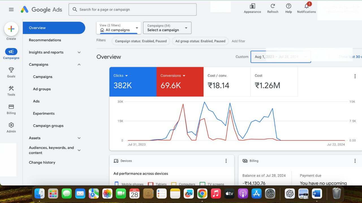This screenshot has width=362, height=203.
Task: Open Tools wrench icon in sidebar
Action: click(x=11, y=88)
